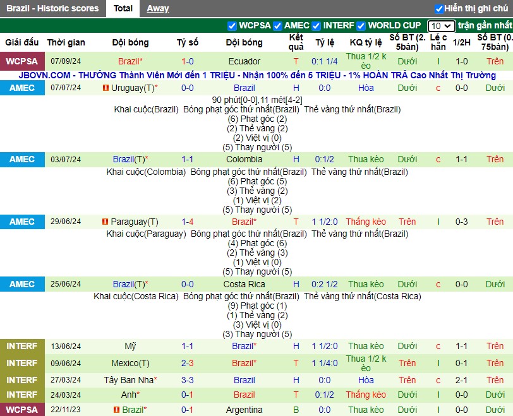The width and height of the screenshot is (513, 416).
Task: Click the WCPSA league badge for 22/11/23
Action: (x=22, y=410)
